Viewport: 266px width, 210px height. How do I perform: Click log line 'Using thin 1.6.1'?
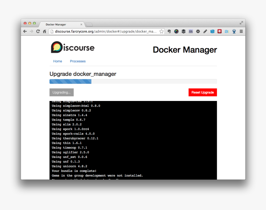pyautogui.click(x=67, y=143)
